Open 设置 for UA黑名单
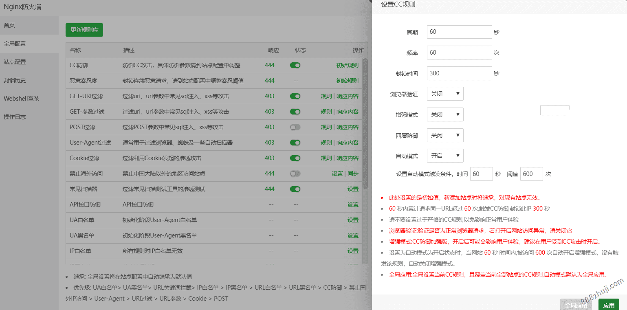This screenshot has width=627, height=310. tap(353, 235)
